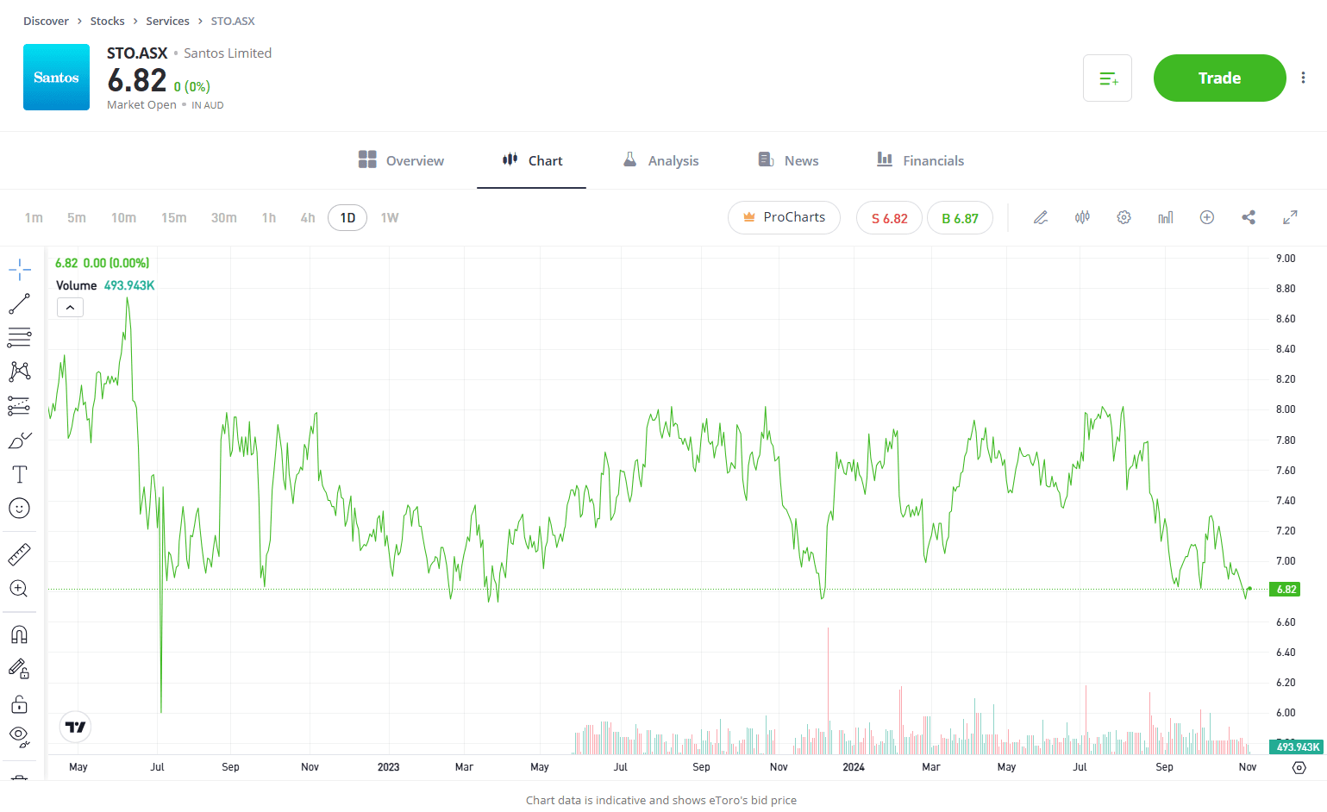Switch to the Overview tab
Screen dimensions: 1327x812
point(401,160)
